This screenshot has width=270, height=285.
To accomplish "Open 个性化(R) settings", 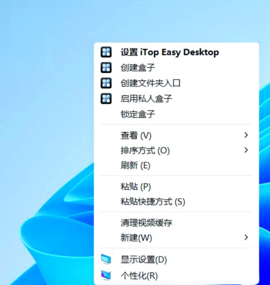I will click(176, 275).
